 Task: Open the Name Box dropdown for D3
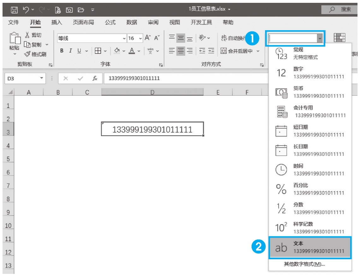point(41,78)
